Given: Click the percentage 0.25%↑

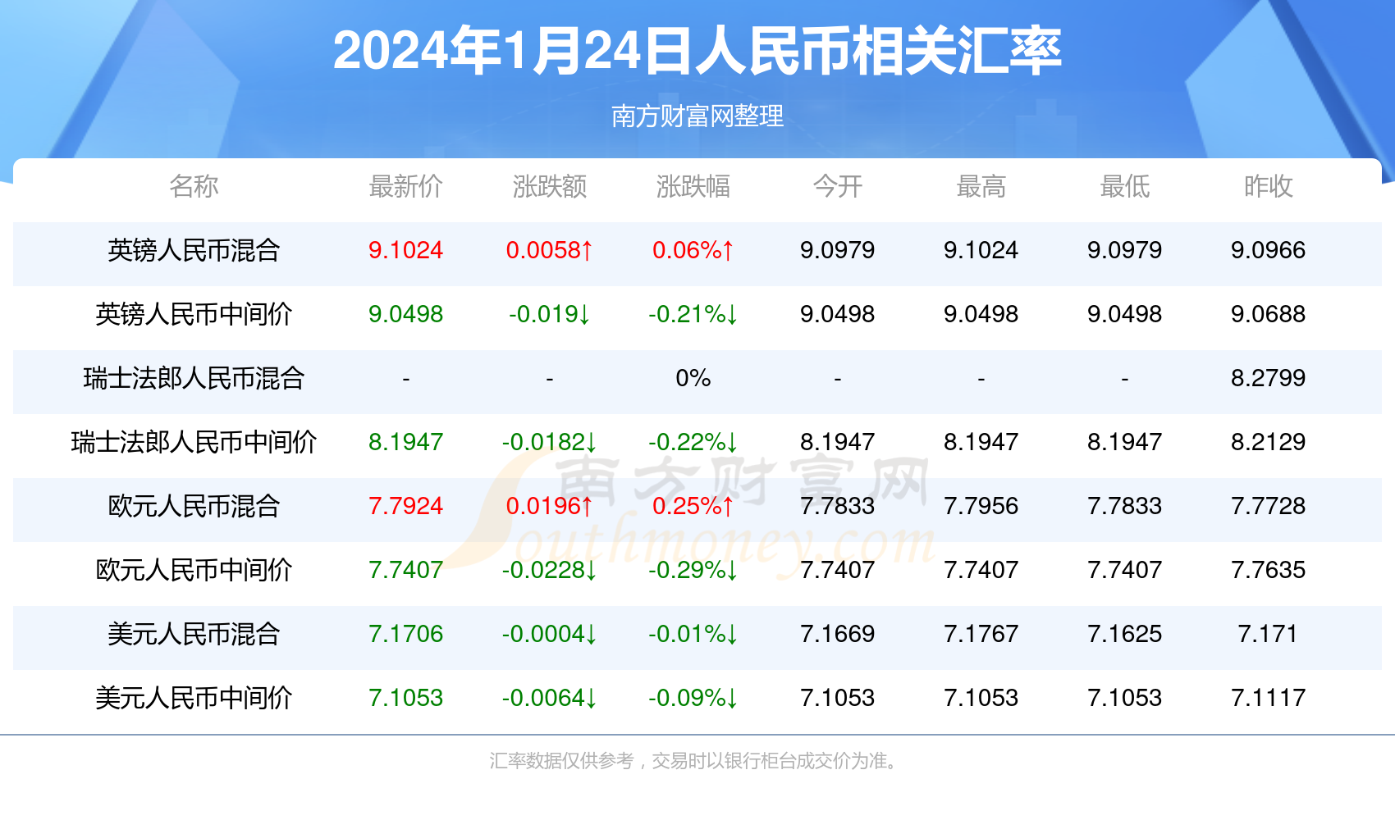Looking at the screenshot, I should click(693, 506).
